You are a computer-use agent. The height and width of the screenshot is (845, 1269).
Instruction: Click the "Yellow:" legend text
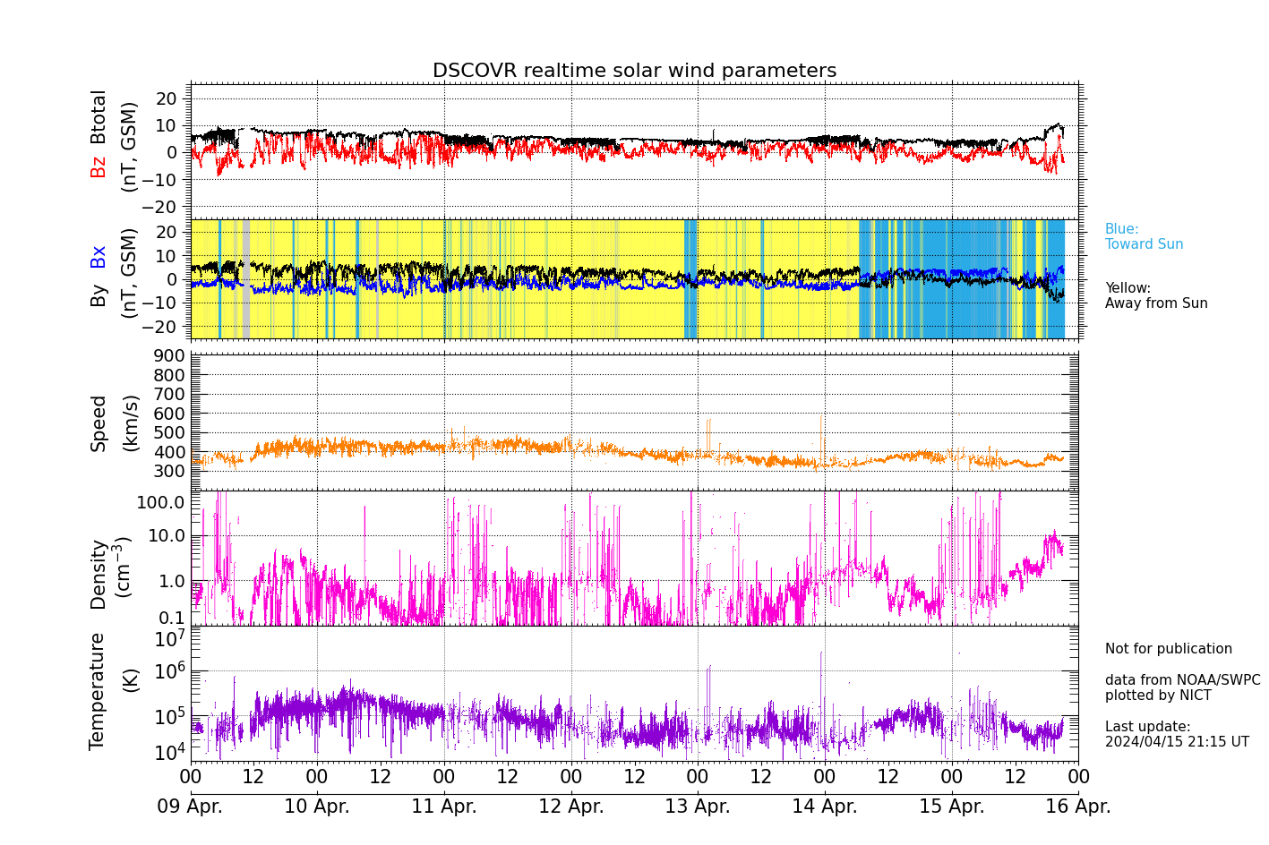[1128, 288]
